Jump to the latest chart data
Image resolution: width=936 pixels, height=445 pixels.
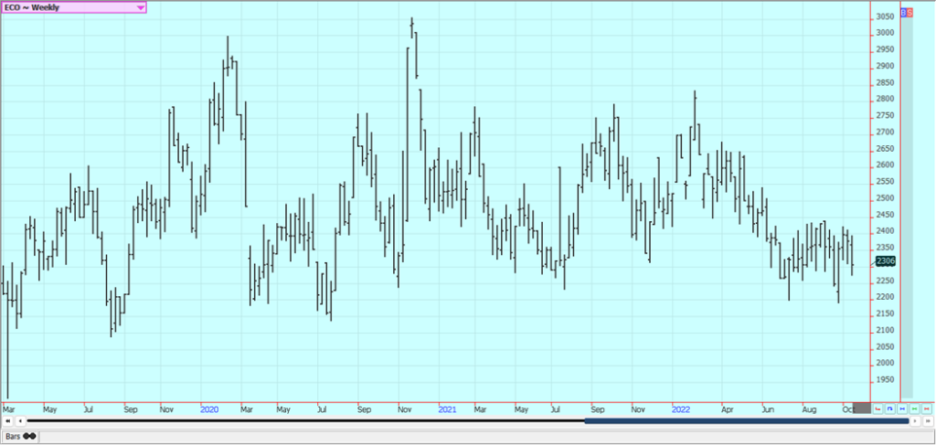[x=928, y=421]
